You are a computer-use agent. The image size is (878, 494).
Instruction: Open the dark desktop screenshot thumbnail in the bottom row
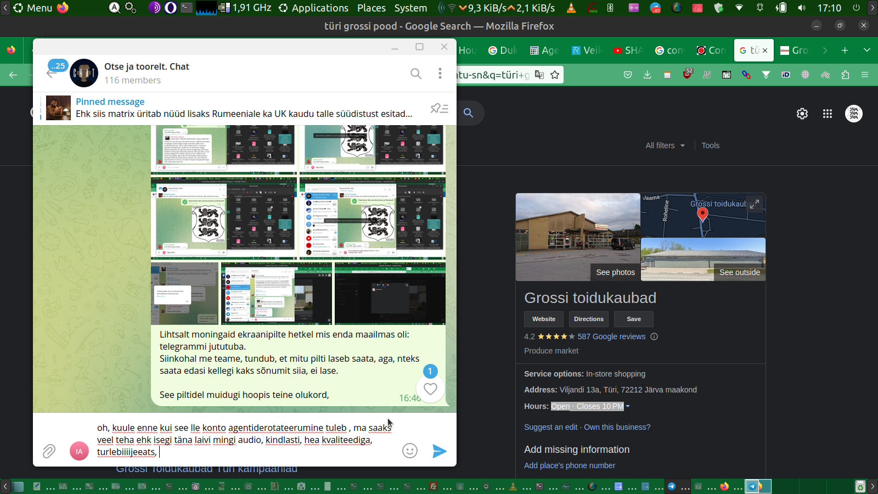coord(390,294)
